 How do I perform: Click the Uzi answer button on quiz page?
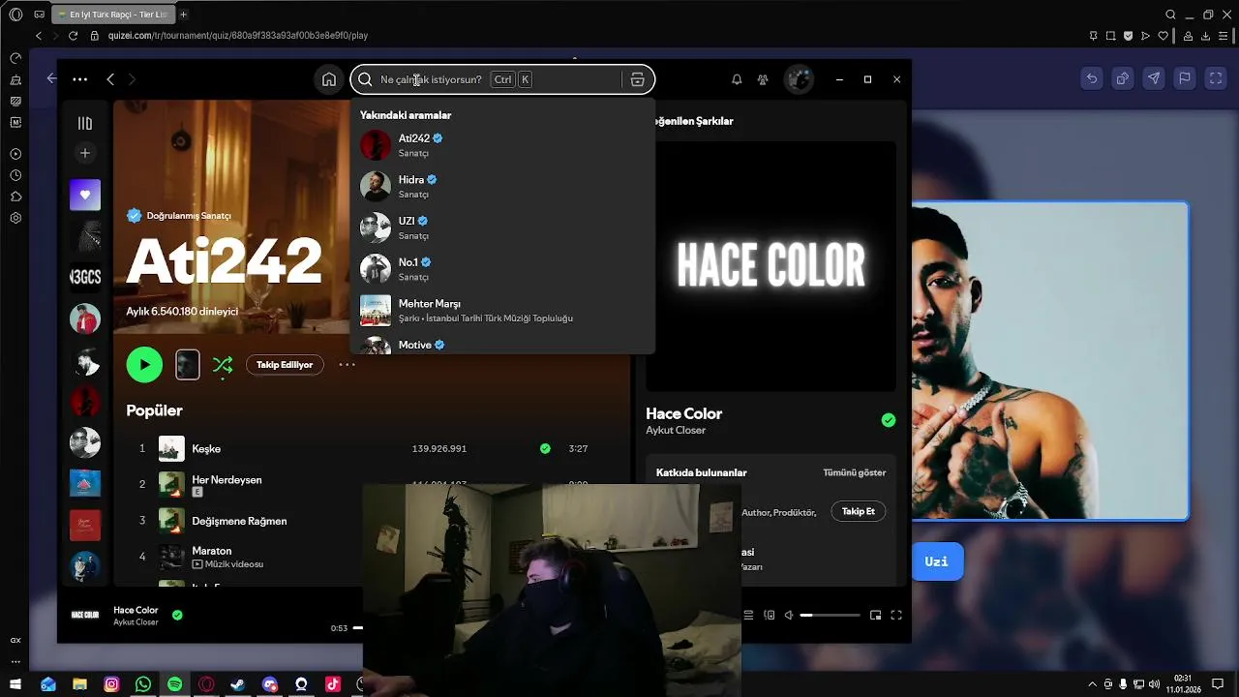tap(937, 561)
